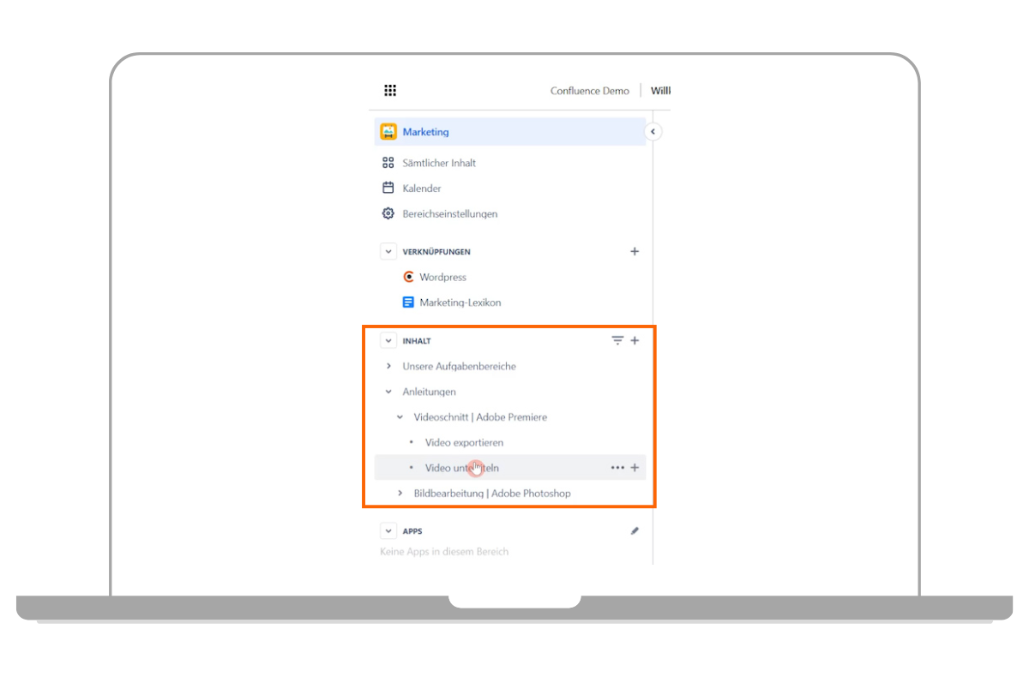The height and width of the screenshot is (677, 1029).
Task: Open the app switcher grid icon
Action: coord(390,91)
